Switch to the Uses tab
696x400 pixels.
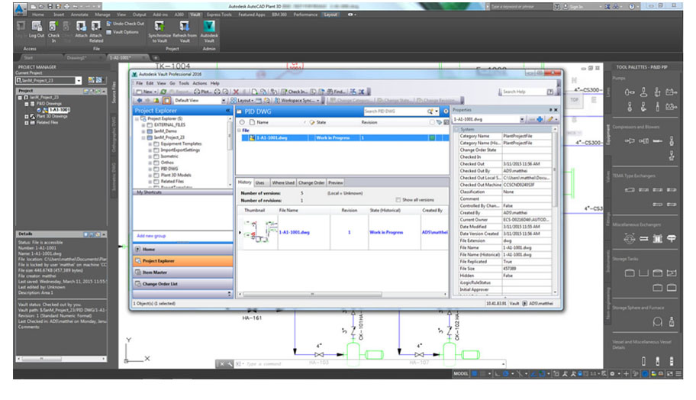tap(260, 182)
